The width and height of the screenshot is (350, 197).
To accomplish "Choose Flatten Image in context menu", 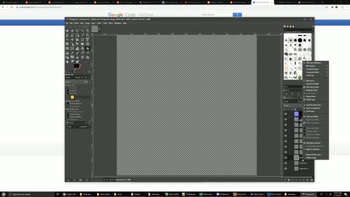I will pyautogui.click(x=316, y=158).
